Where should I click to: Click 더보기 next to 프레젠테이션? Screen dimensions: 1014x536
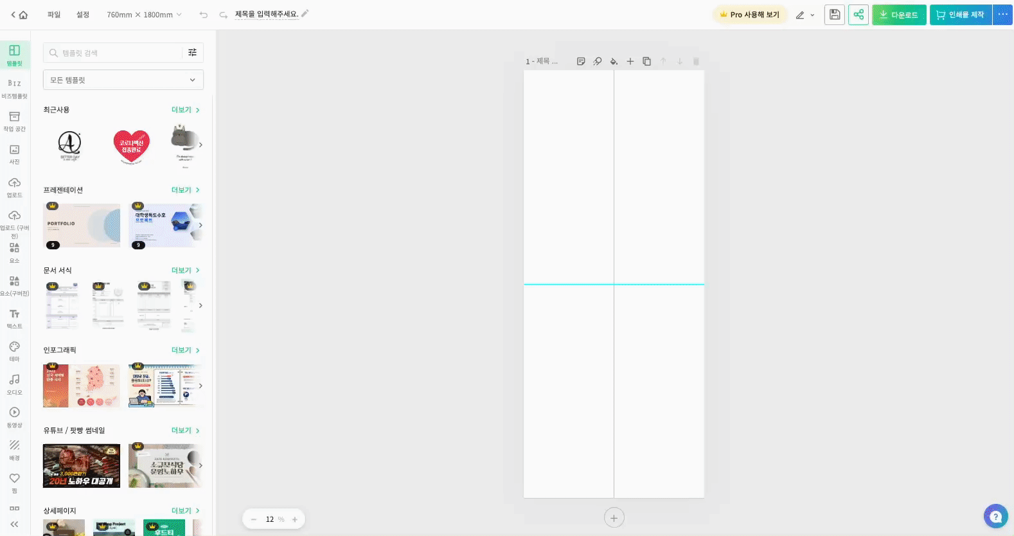(x=185, y=190)
